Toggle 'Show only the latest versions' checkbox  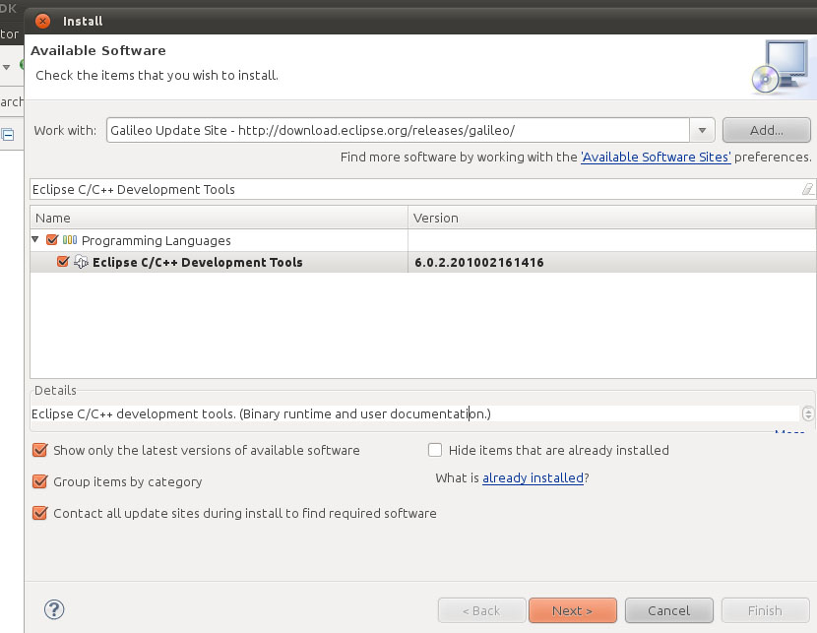40,450
